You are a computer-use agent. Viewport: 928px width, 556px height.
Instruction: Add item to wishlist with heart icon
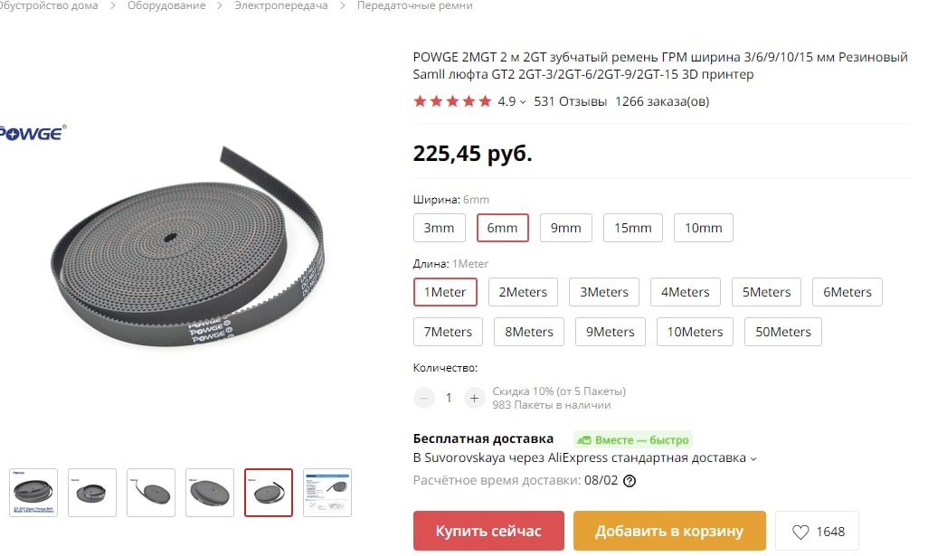tap(817, 532)
